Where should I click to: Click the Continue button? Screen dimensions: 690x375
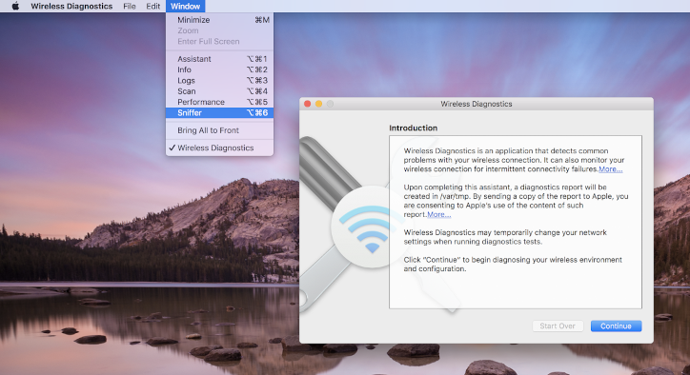616,326
